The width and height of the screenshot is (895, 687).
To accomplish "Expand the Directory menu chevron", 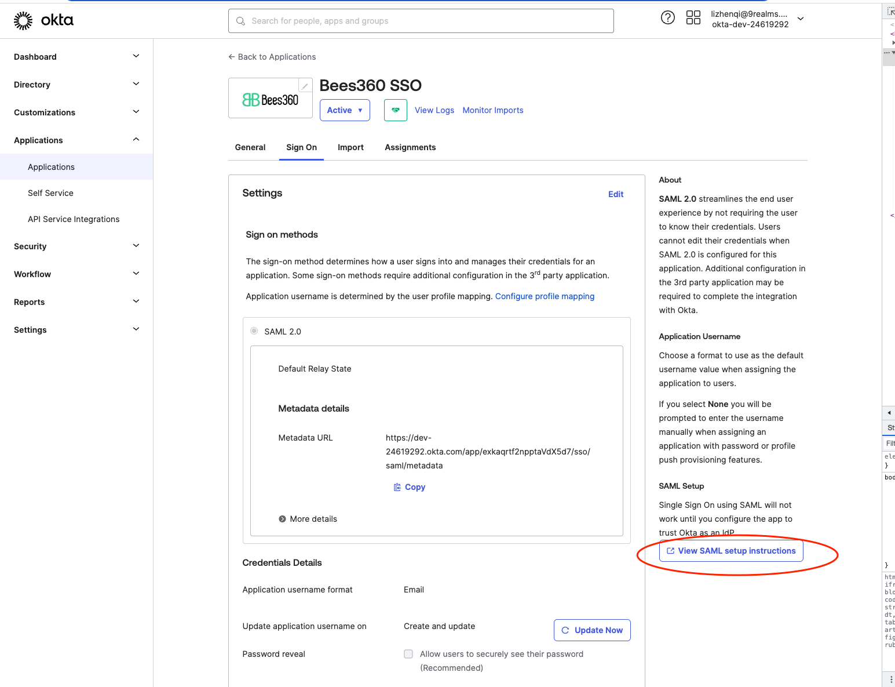I will pos(136,84).
